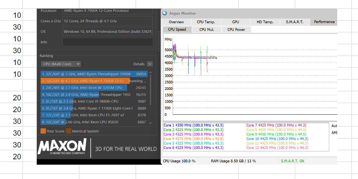Click the RAM Usage 8.50 GB status entry

coord(233,161)
